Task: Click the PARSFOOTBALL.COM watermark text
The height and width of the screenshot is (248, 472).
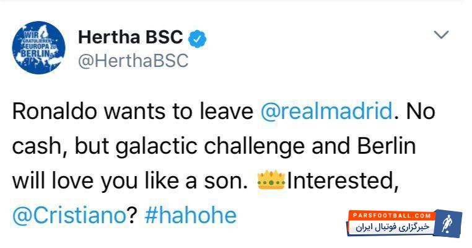Action: tap(391, 215)
